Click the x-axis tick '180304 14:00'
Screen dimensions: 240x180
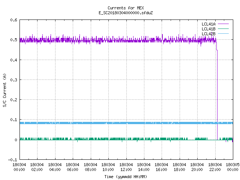tap(144, 167)
